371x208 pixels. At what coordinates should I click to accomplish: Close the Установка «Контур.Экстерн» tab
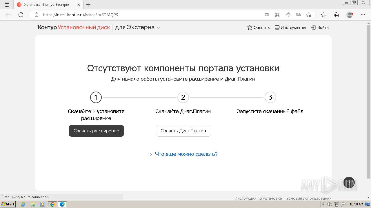click(79, 5)
